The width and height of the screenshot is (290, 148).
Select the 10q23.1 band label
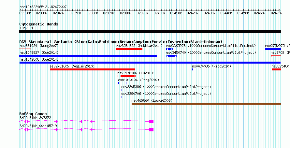pyautogui.click(x=26, y=28)
